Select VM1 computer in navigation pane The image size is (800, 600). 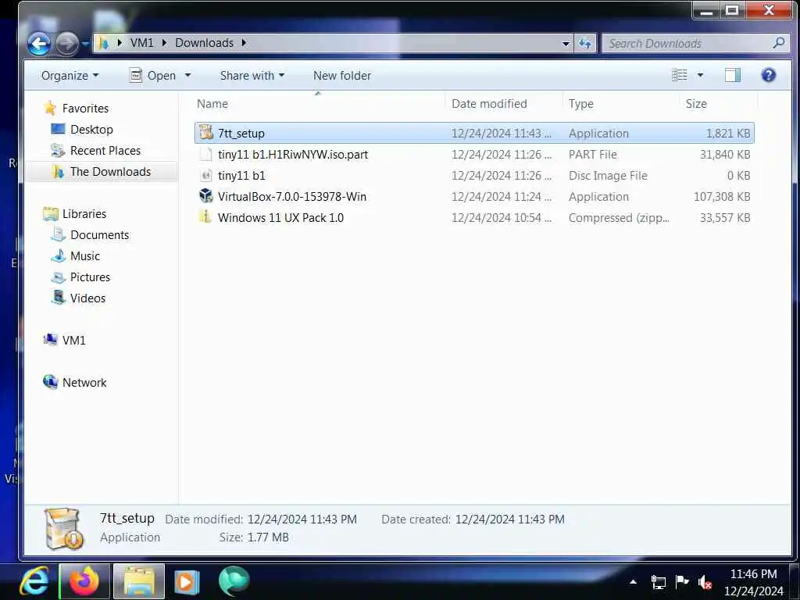[73, 341]
